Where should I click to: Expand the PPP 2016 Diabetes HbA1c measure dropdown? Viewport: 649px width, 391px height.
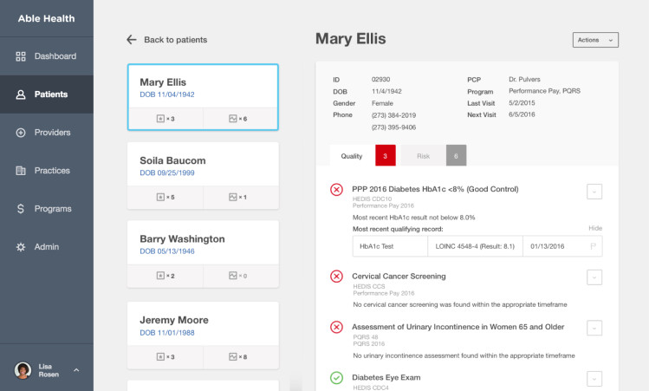coord(594,192)
